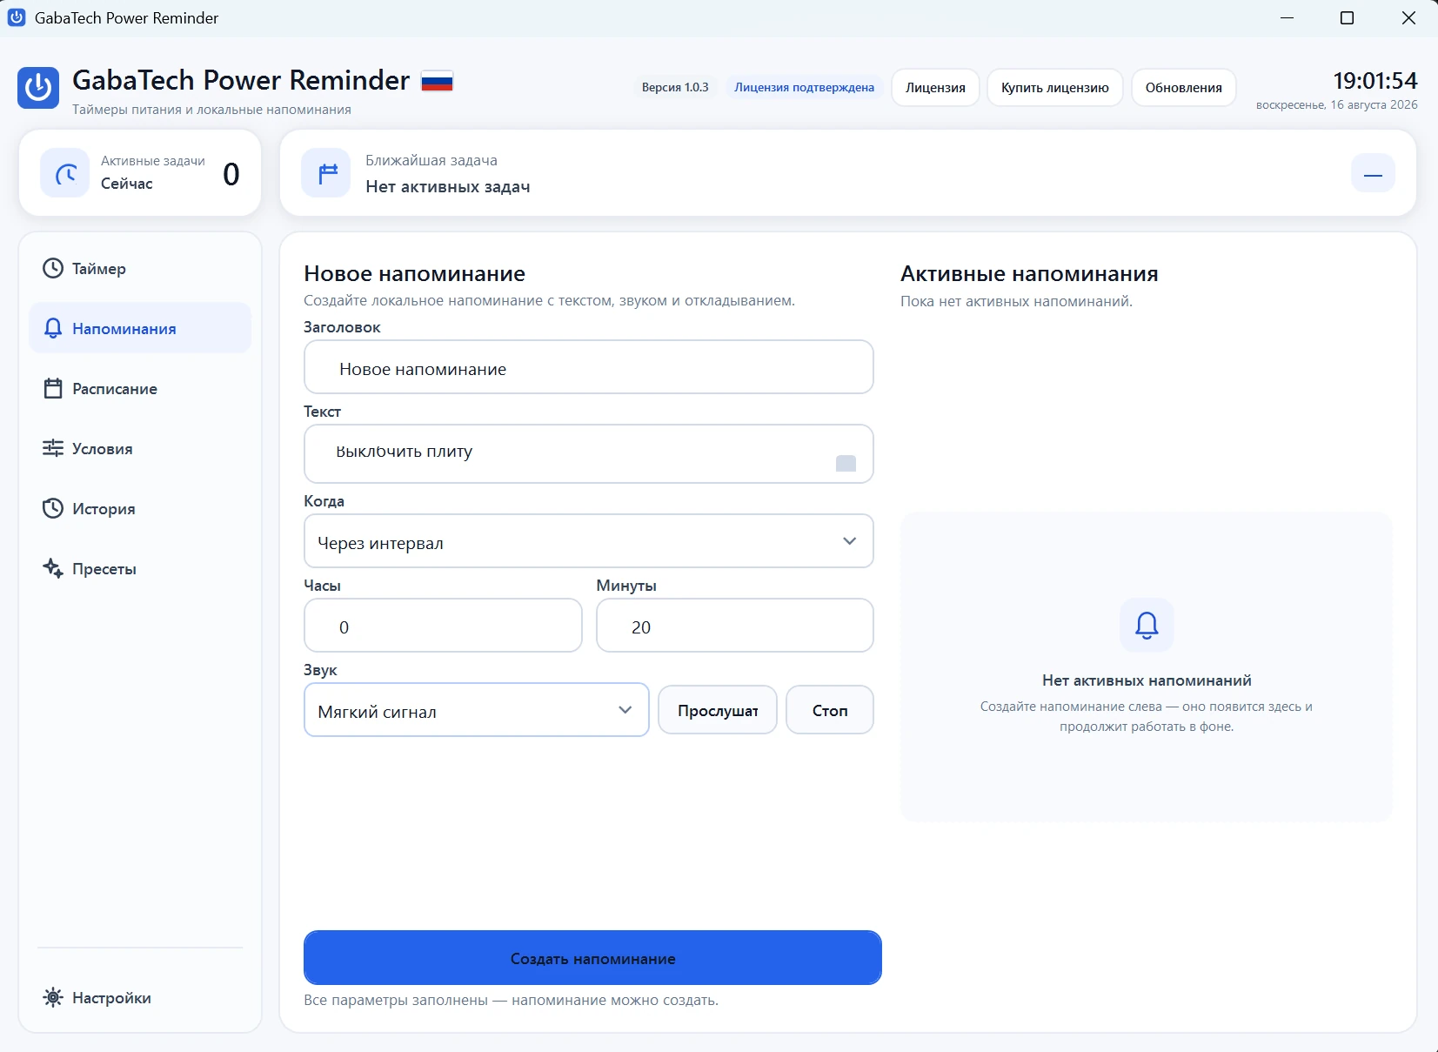Click the active tasks clock icon
Image resolution: width=1438 pixels, height=1052 pixels.
[x=65, y=173]
